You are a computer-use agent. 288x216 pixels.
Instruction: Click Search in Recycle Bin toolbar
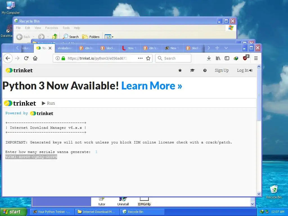[71, 37]
